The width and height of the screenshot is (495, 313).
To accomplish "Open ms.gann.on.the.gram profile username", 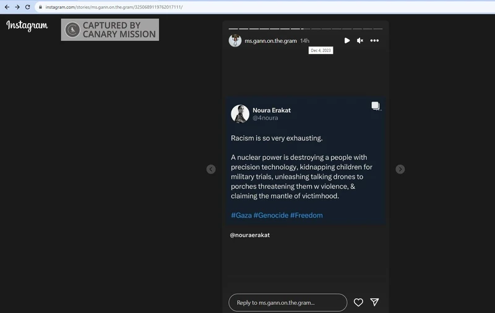I will click(x=270, y=41).
